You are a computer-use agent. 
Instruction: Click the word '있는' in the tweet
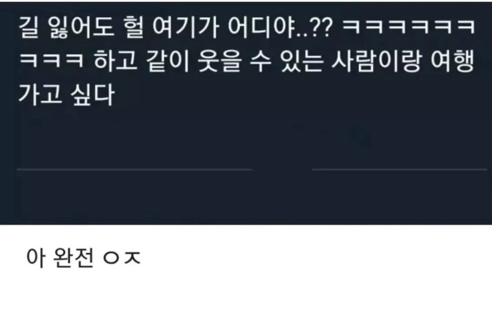pyautogui.click(x=302, y=61)
